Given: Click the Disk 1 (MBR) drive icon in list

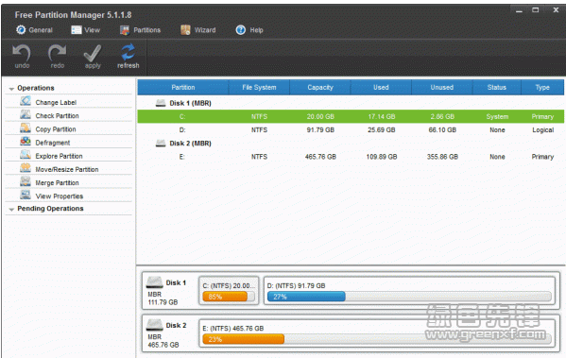Looking at the screenshot, I should tap(161, 103).
